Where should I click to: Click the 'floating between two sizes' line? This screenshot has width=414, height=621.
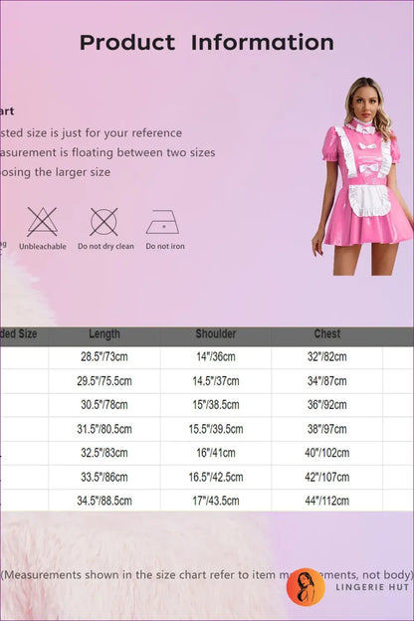tap(107, 152)
